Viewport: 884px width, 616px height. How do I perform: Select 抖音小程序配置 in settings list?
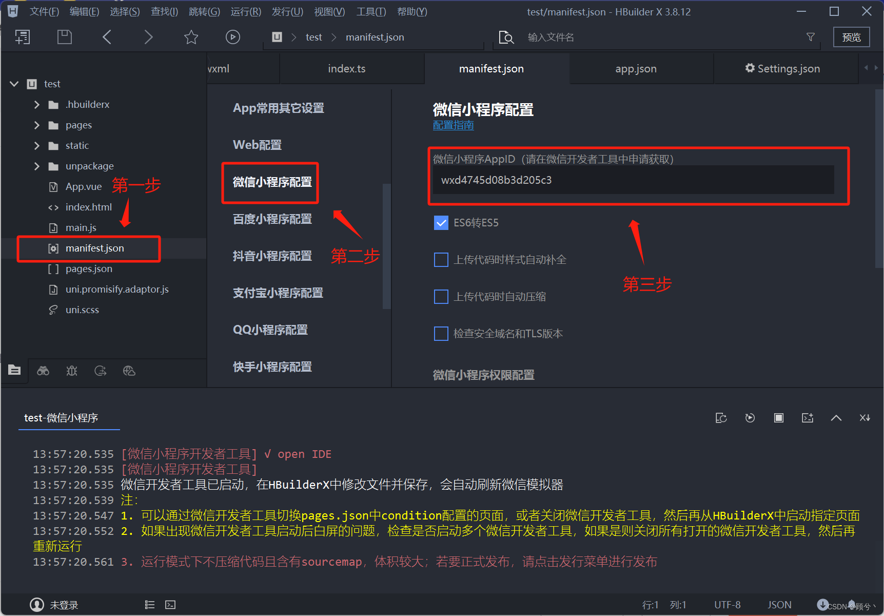pyautogui.click(x=272, y=256)
